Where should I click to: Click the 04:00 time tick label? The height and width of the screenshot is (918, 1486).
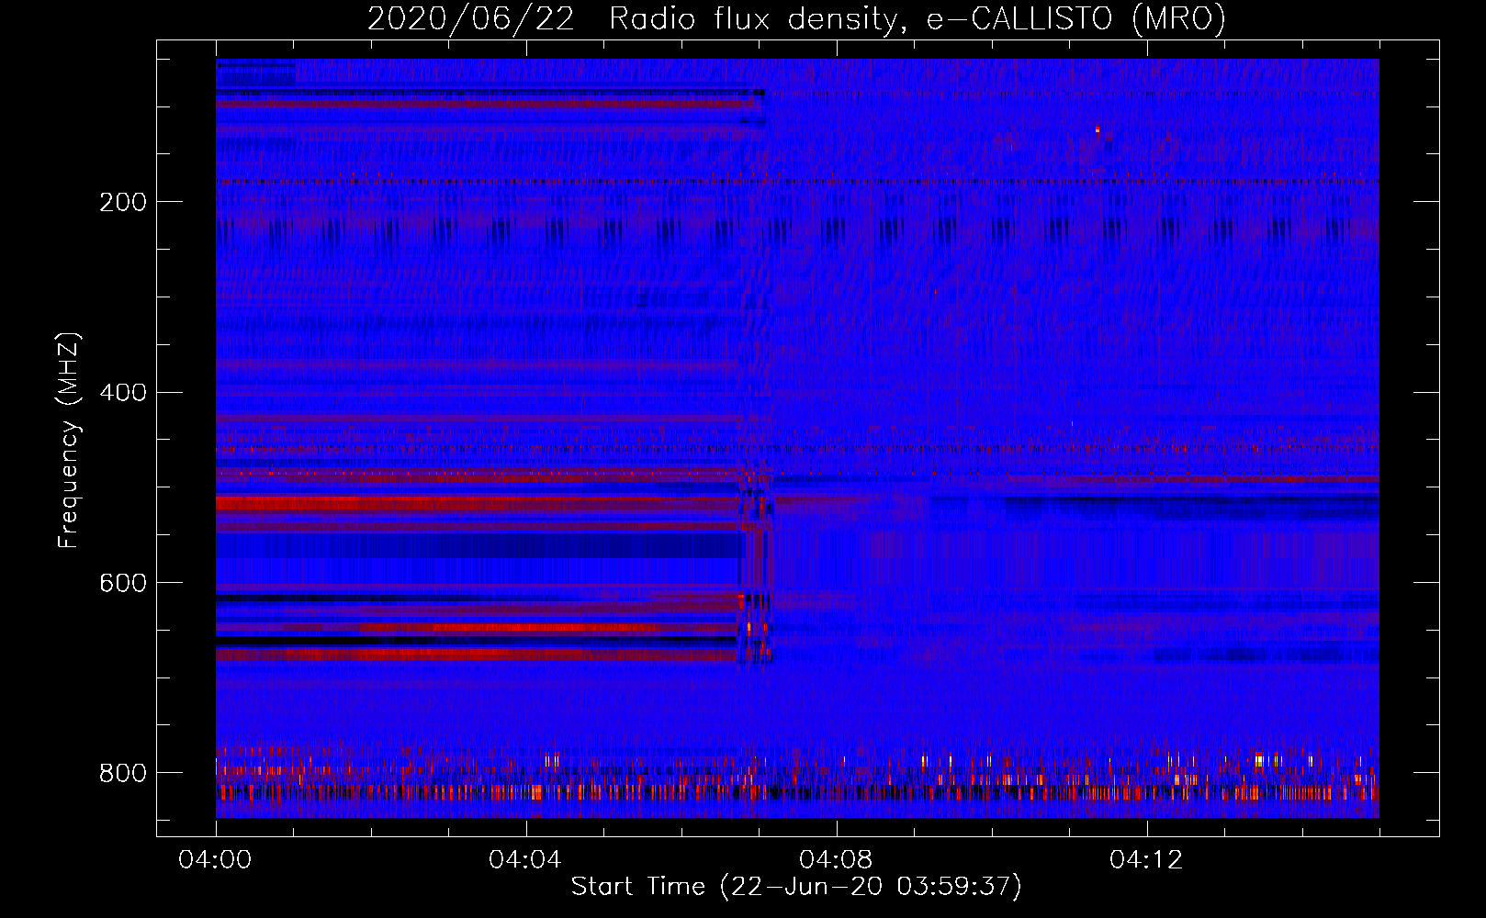(x=215, y=860)
